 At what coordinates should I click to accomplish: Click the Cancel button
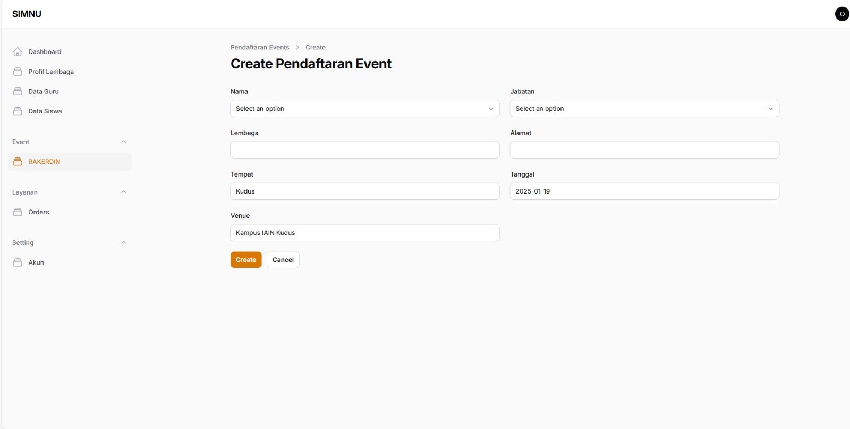(283, 260)
